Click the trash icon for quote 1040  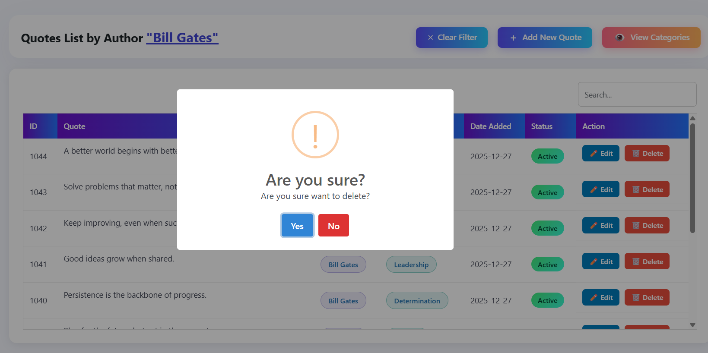(636, 298)
